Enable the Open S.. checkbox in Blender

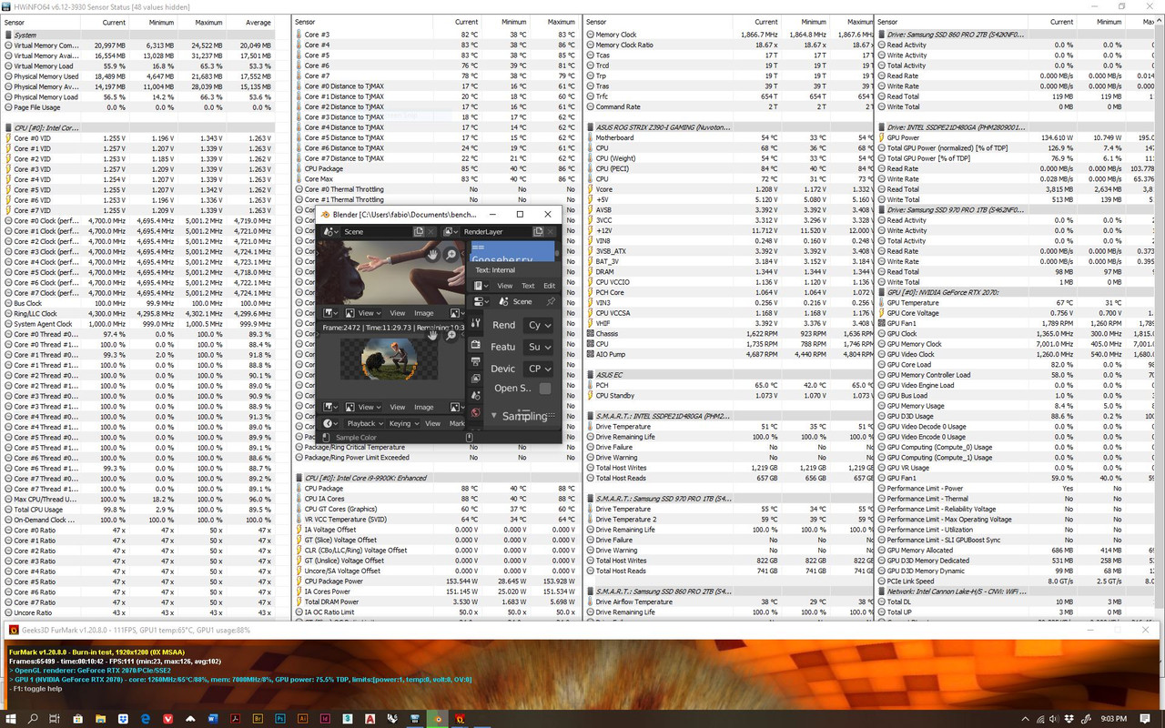tap(545, 389)
